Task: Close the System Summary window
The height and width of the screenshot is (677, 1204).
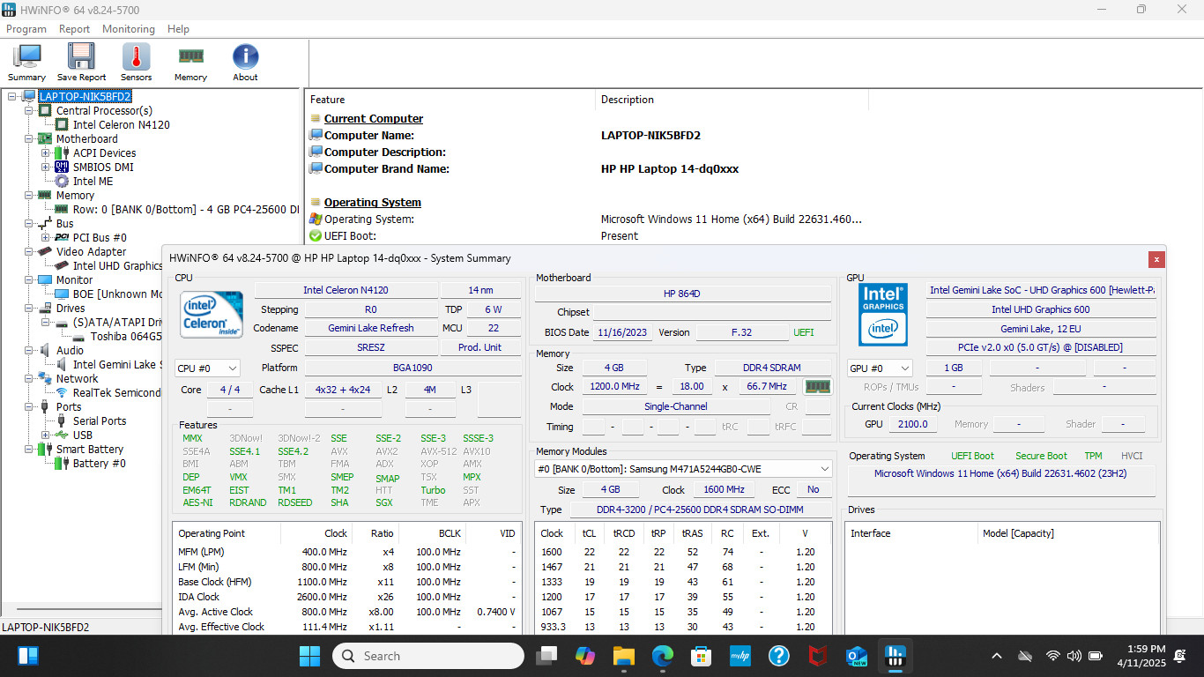Action: tap(1156, 259)
